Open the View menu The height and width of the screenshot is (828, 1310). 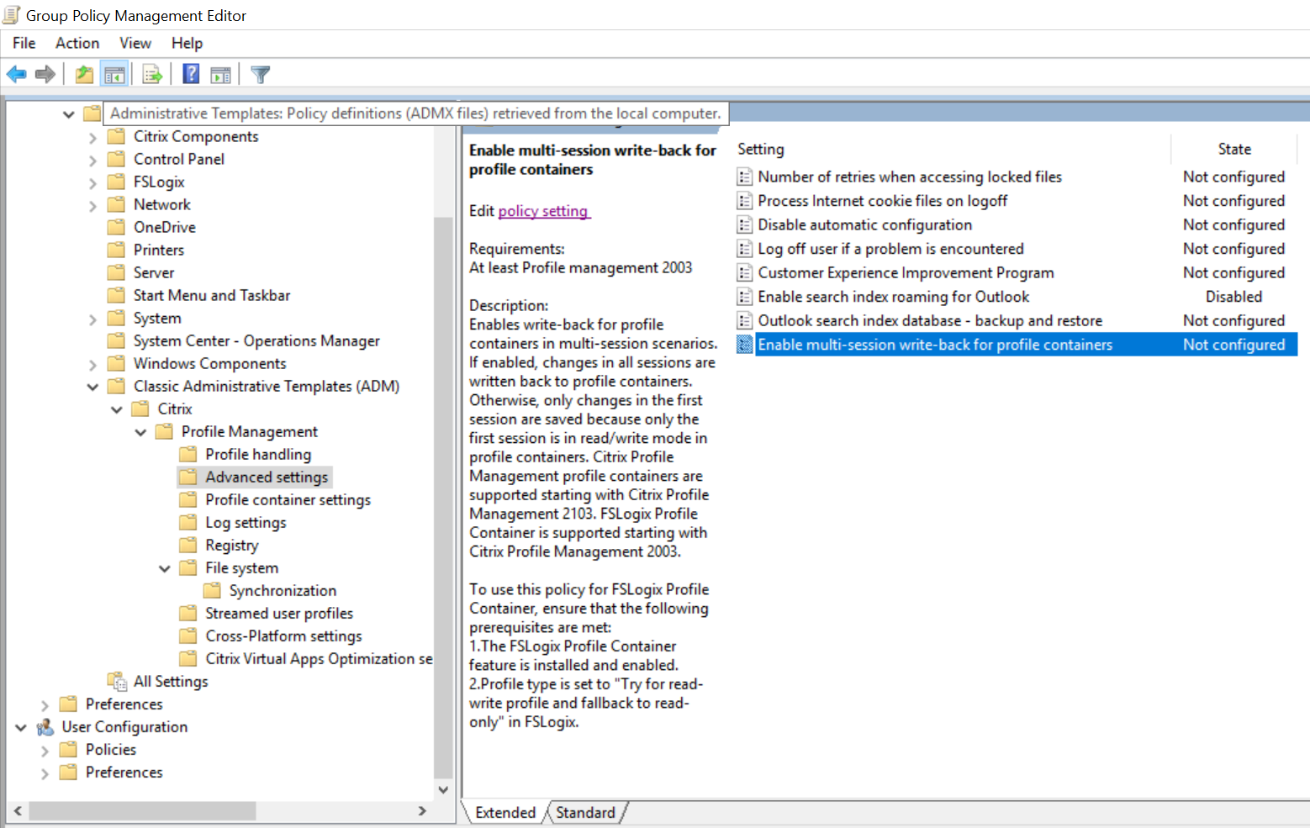click(x=135, y=43)
